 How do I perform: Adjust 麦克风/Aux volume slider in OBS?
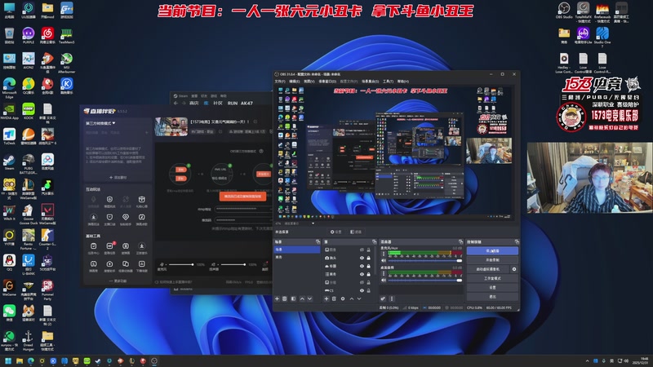click(x=424, y=260)
